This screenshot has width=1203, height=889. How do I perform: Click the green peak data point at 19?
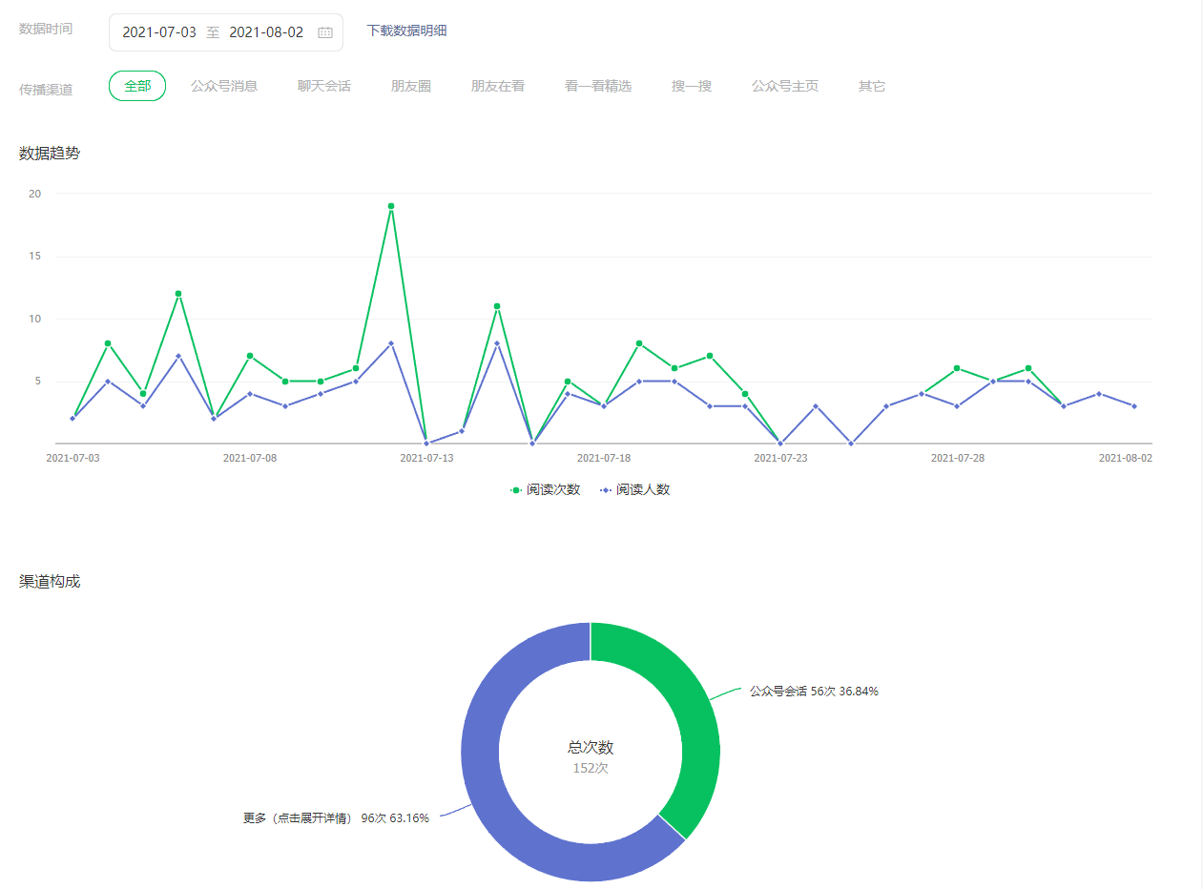(391, 206)
